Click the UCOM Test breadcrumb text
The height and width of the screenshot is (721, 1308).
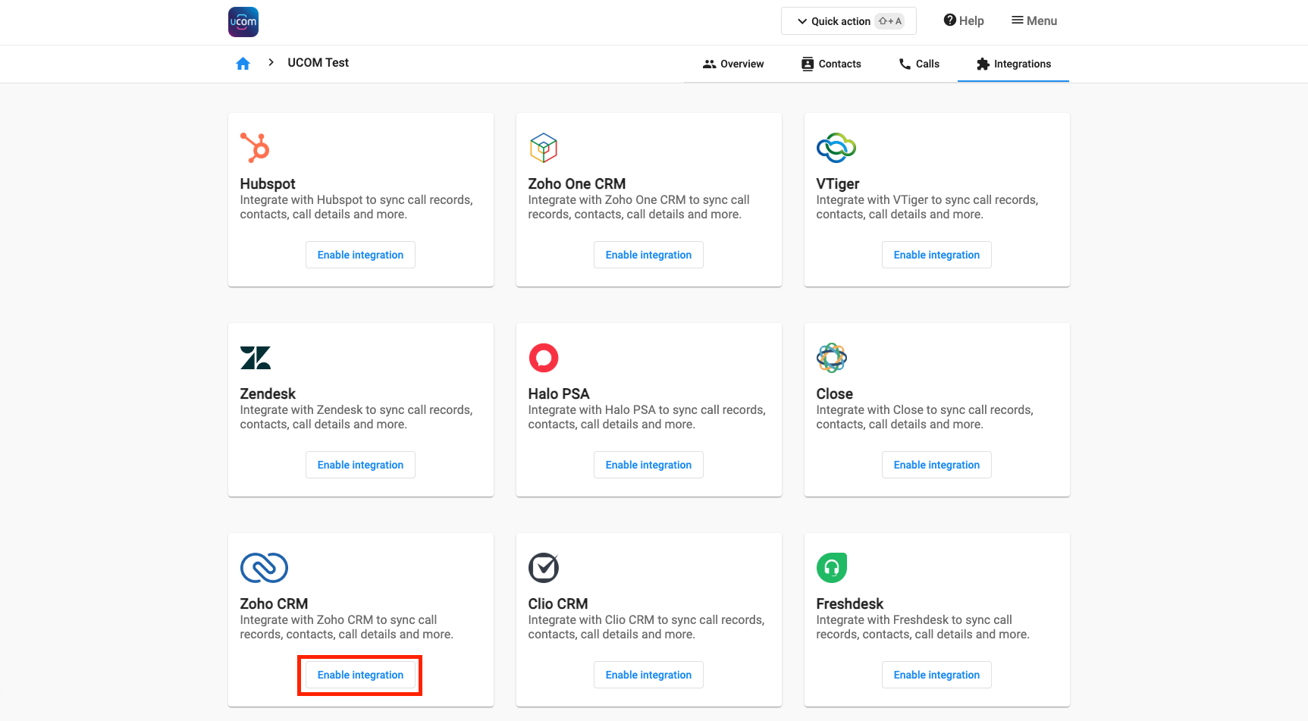click(318, 63)
